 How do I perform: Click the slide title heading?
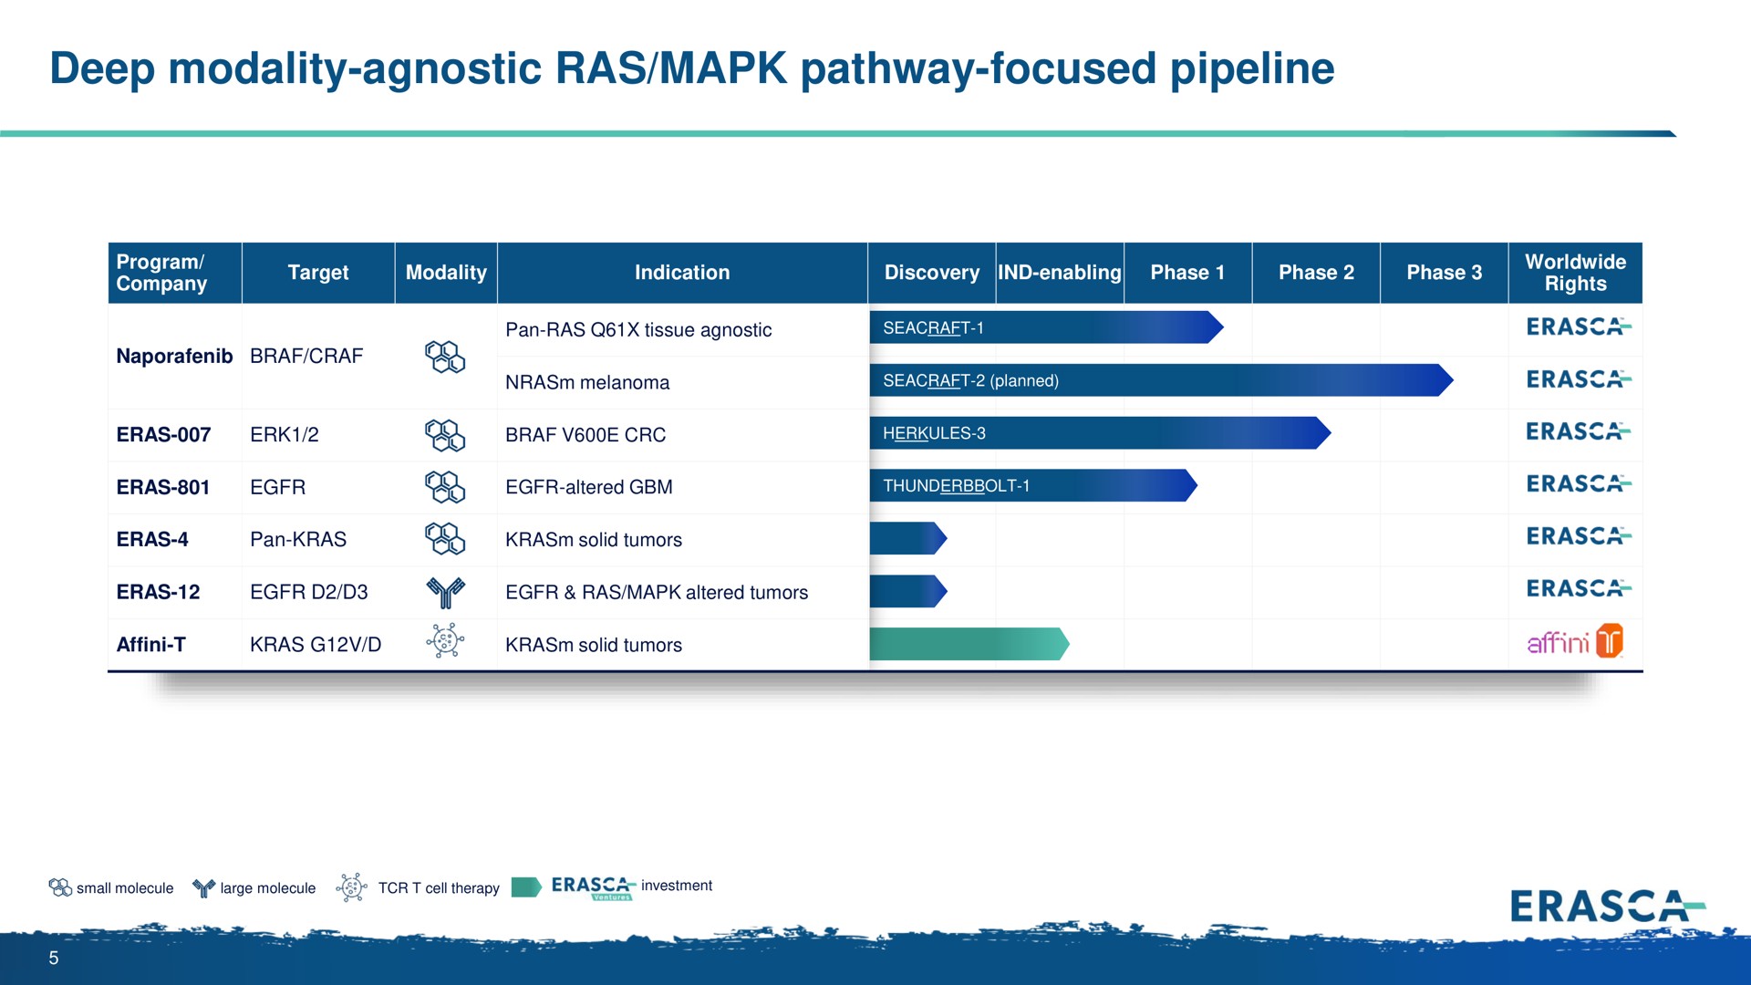[692, 69]
